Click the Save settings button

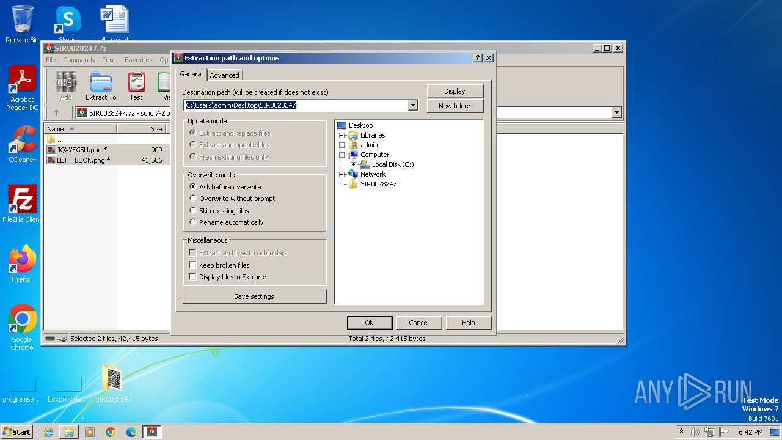click(254, 296)
